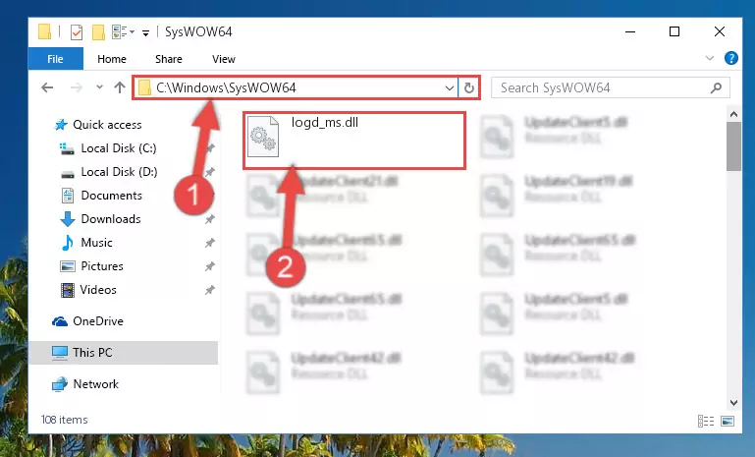The width and height of the screenshot is (755, 457).
Task: Switch to the View ribbon tab
Action: tap(224, 59)
